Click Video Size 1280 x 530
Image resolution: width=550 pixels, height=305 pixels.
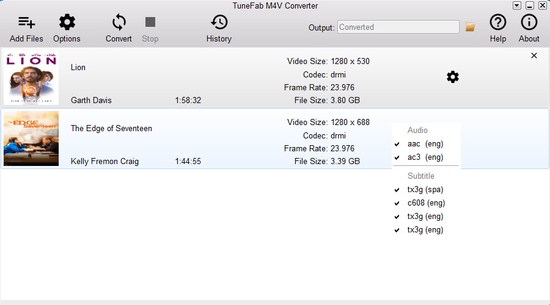click(x=350, y=61)
